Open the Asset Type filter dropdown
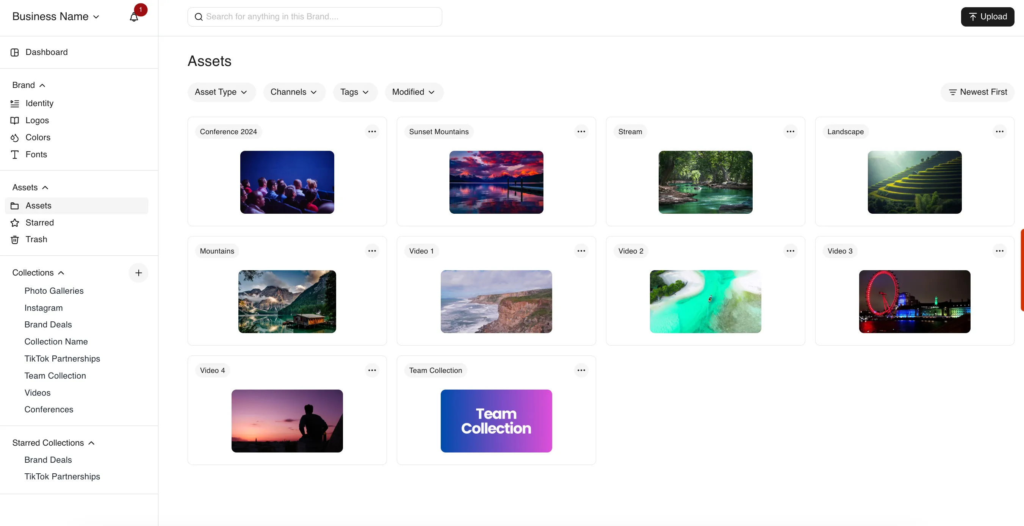Viewport: 1024px width, 526px height. pos(221,92)
